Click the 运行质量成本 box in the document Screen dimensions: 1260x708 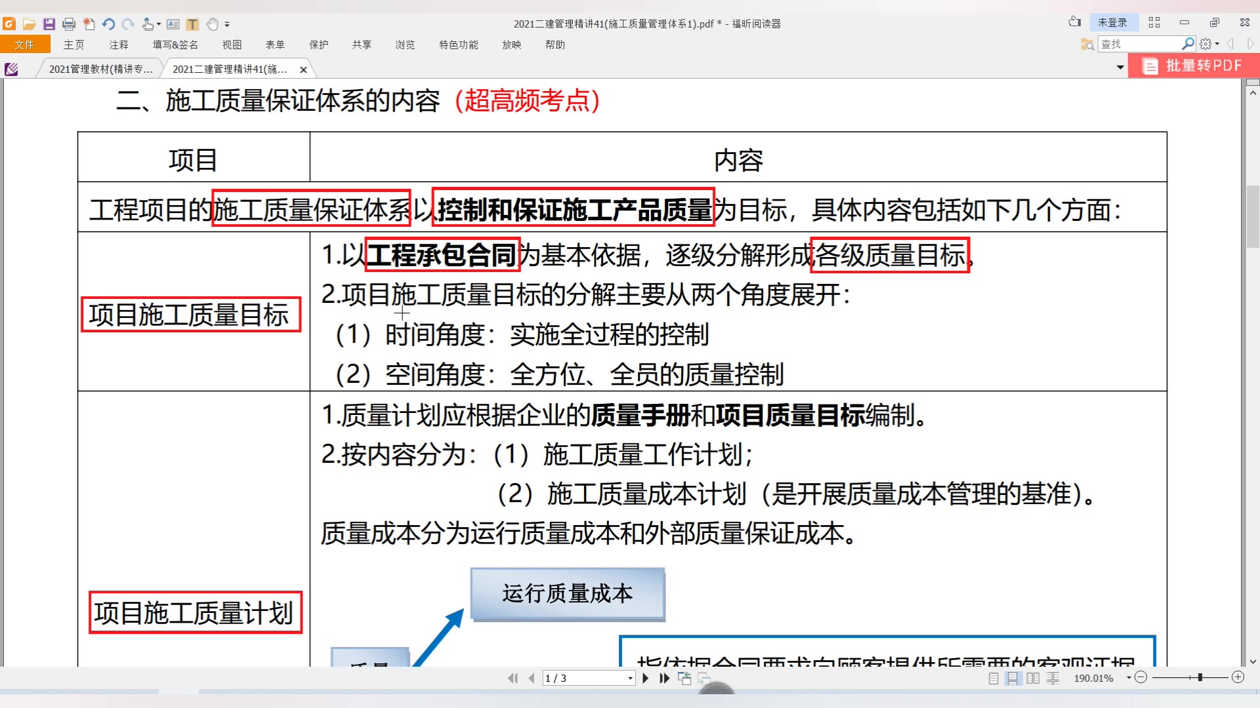(568, 594)
